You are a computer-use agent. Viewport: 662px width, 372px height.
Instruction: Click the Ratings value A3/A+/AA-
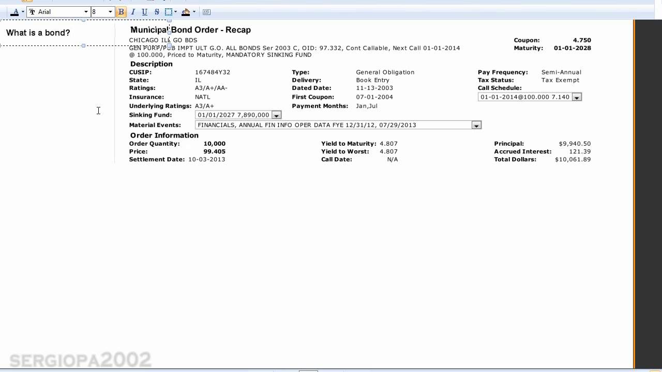[x=211, y=88]
